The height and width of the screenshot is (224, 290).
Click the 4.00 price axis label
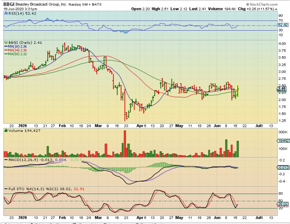tap(282, 44)
